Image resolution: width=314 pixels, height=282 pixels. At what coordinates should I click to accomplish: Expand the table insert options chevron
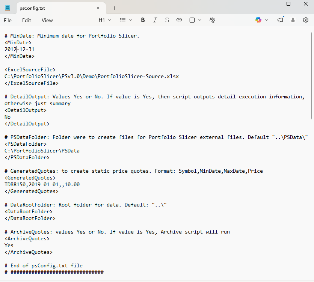200,20
